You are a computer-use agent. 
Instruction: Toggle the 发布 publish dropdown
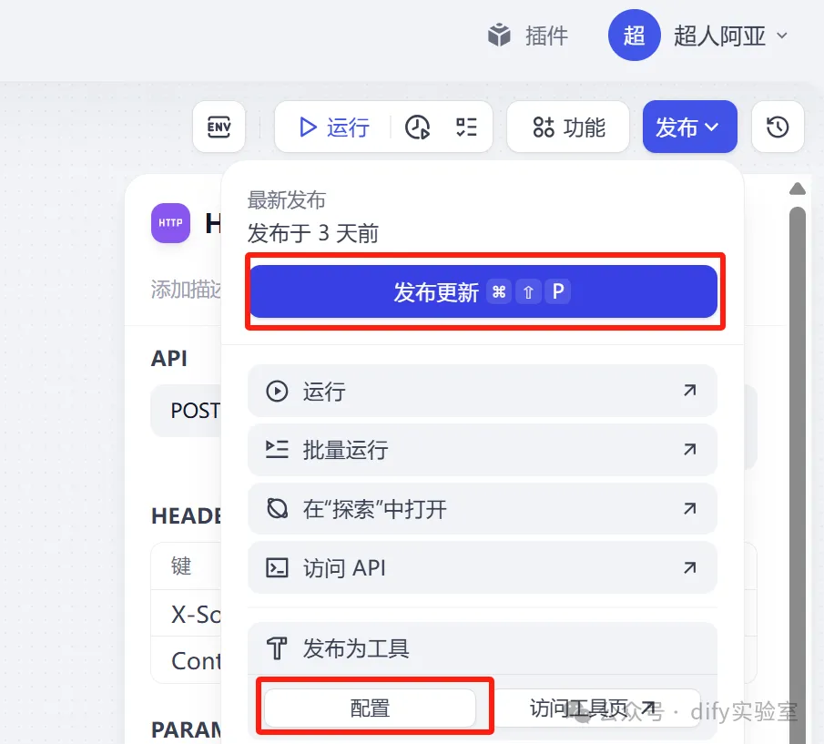coord(689,127)
